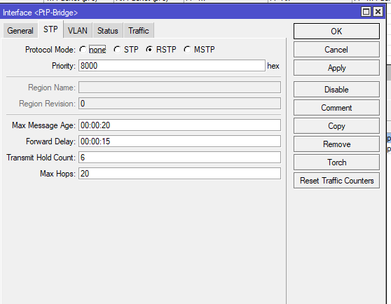Close the Interface PtP-Bridge window
Viewport: 391px width, 304px height.
[378, 12]
